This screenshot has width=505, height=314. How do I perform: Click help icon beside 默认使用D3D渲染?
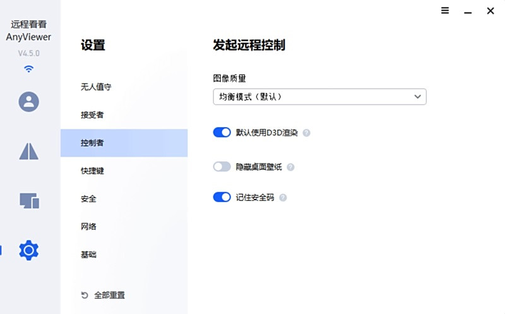coord(307,133)
